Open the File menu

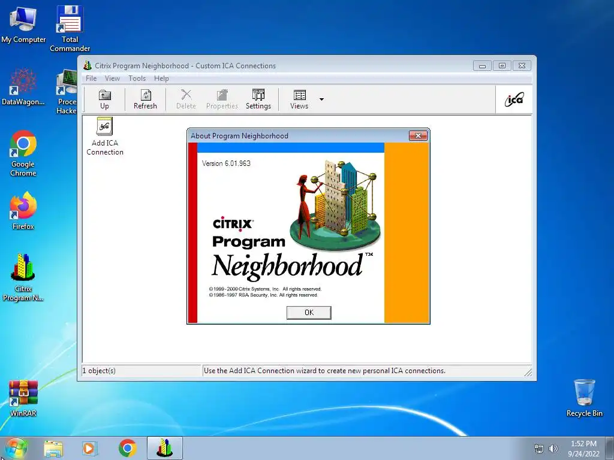(x=91, y=78)
